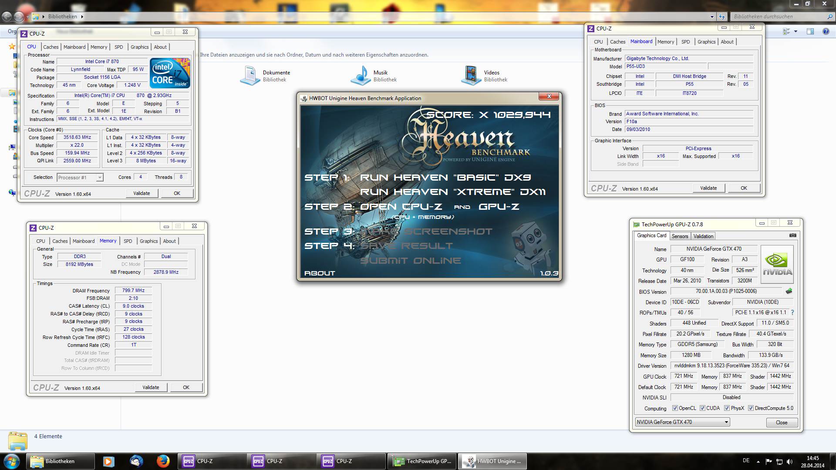836x470 pixels.
Task: Switch to Caches tab in CPU window
Action: (51, 47)
